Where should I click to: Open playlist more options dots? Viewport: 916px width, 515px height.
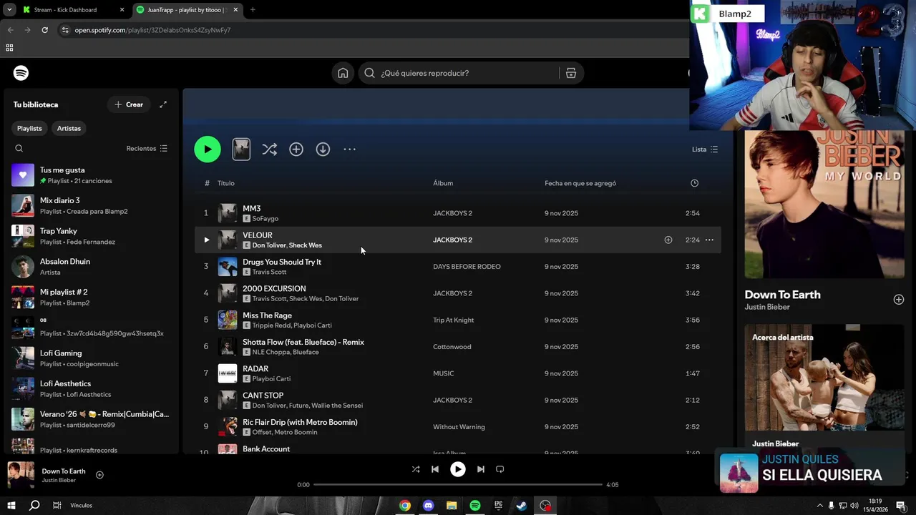click(349, 149)
